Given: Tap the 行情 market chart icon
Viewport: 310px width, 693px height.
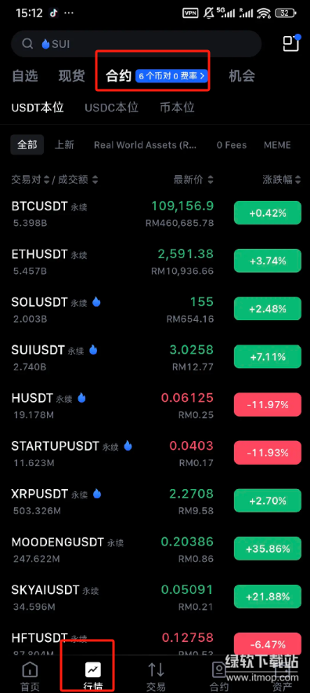Looking at the screenshot, I should [93, 669].
